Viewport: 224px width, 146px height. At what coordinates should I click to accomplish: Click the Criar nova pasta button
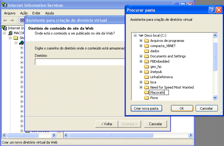[146, 108]
